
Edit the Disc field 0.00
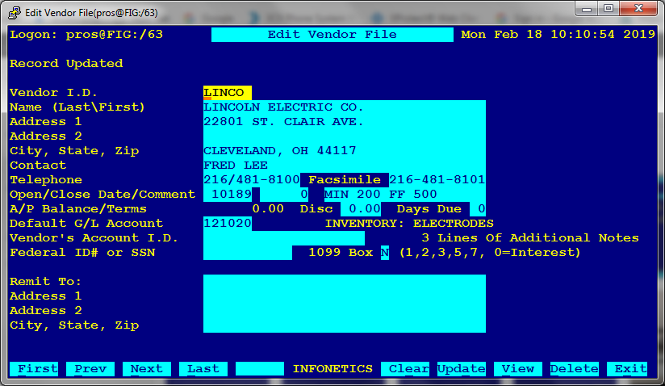(361, 208)
